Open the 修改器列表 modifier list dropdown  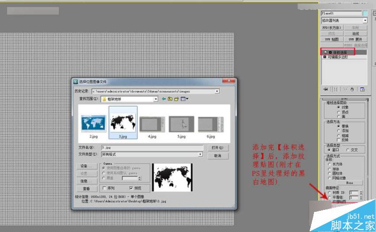pos(365,21)
